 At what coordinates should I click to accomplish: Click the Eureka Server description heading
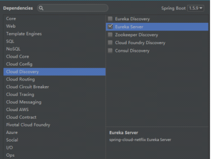(124, 133)
